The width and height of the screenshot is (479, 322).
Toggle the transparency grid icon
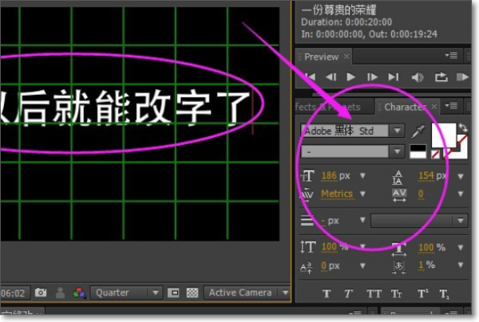[x=192, y=293]
